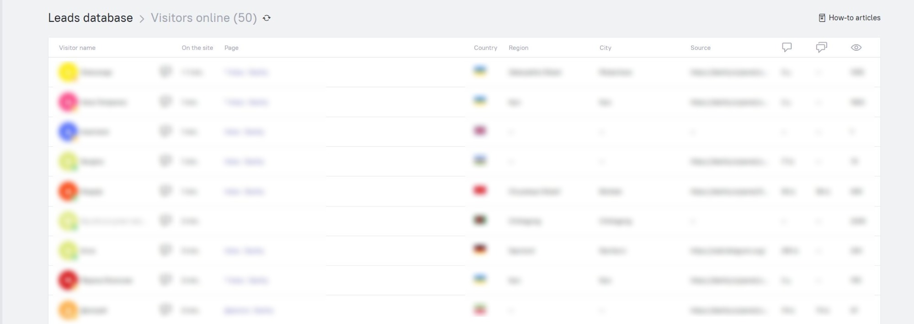
Task: Click the eye views column icon
Action: click(x=856, y=48)
